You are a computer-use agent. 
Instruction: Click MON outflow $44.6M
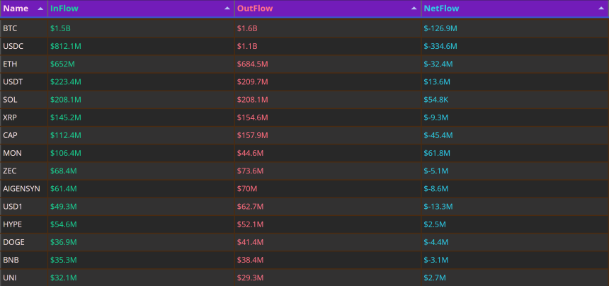pyautogui.click(x=251, y=154)
